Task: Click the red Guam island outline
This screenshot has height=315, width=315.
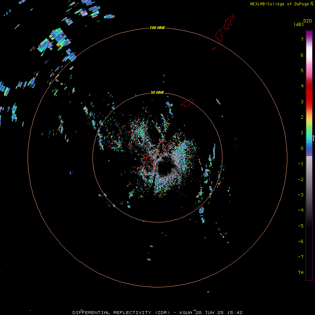Action: point(156,158)
